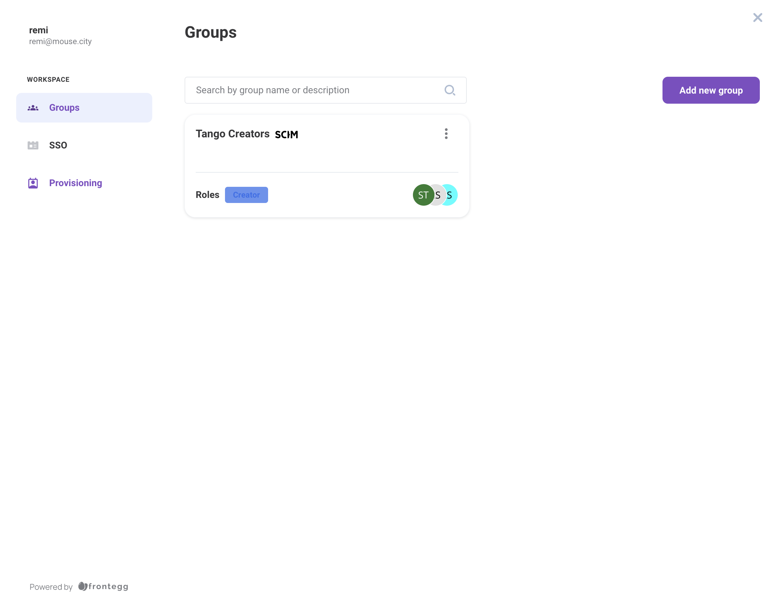Click the remi@mouse.city email text
The image size is (776, 616).
point(61,41)
